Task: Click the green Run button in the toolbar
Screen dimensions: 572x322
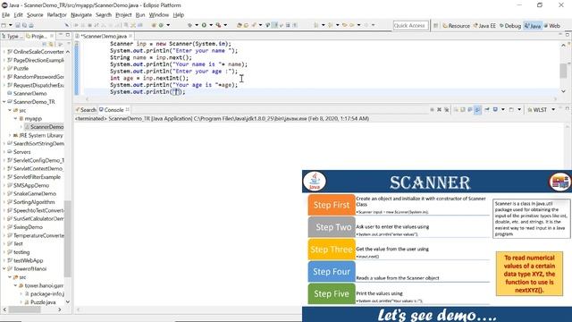Action: pyautogui.click(x=204, y=25)
